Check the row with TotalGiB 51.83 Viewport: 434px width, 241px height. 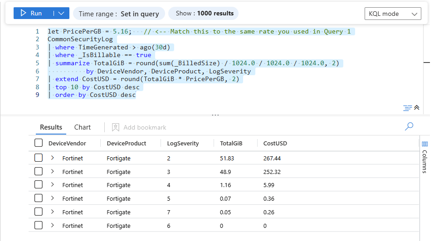tap(39, 158)
